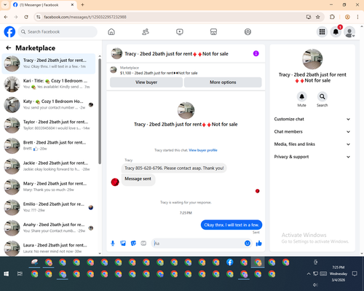Open Mary conversation in the list
The width and height of the screenshot is (364, 291).
coord(49,187)
